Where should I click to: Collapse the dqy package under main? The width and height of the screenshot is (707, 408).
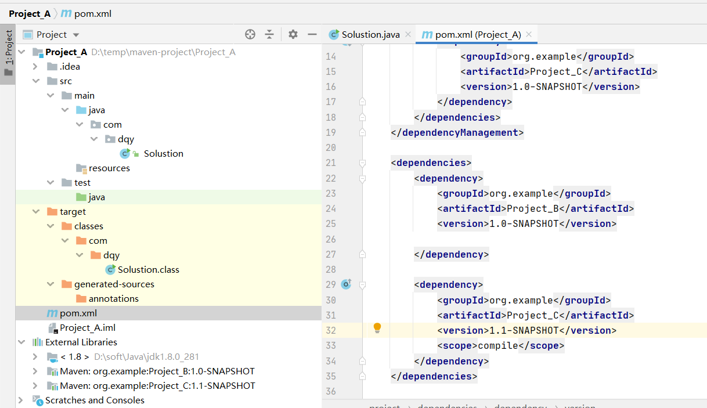[x=93, y=139]
